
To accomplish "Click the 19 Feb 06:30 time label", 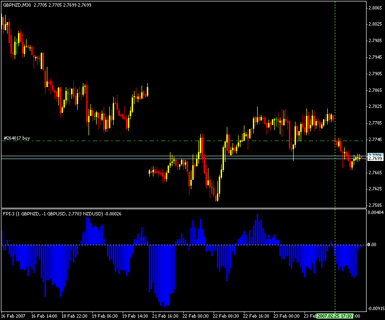I will [105, 316].
